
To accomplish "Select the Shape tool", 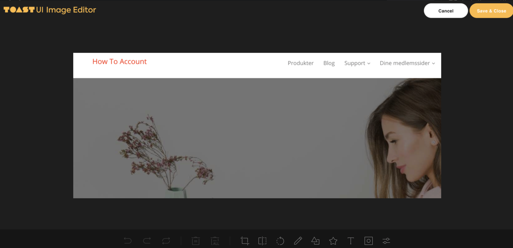I will coord(315,241).
